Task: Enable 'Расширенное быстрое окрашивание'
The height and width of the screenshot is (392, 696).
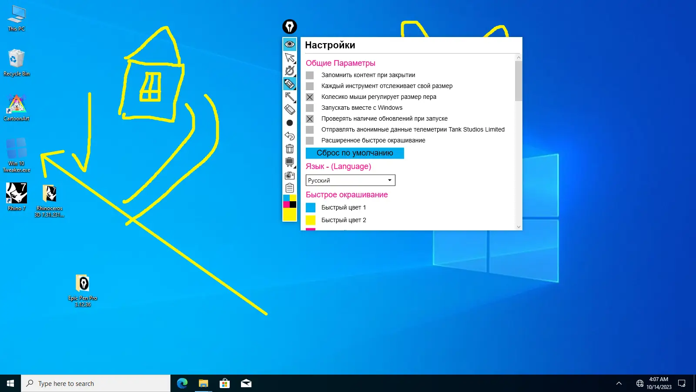Action: tap(310, 141)
